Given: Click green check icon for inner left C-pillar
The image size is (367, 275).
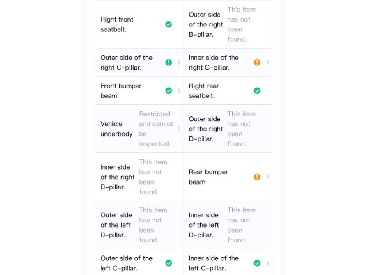Looking at the screenshot, I should point(257,263).
